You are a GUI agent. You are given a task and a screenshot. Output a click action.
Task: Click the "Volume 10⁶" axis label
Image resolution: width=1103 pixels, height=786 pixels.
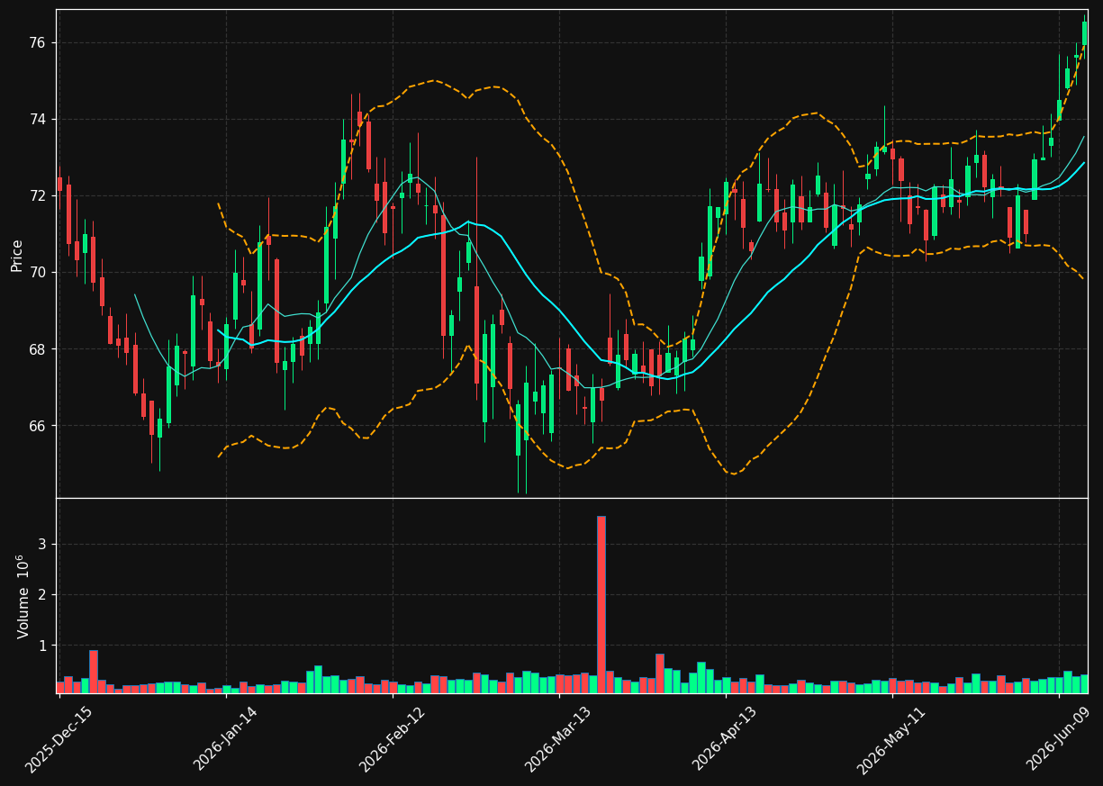[23, 596]
